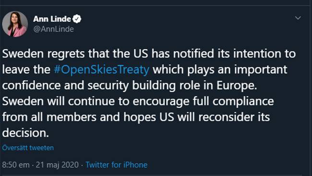Click the word "important" in the tweet
The image size is (312, 176).
pos(261,70)
